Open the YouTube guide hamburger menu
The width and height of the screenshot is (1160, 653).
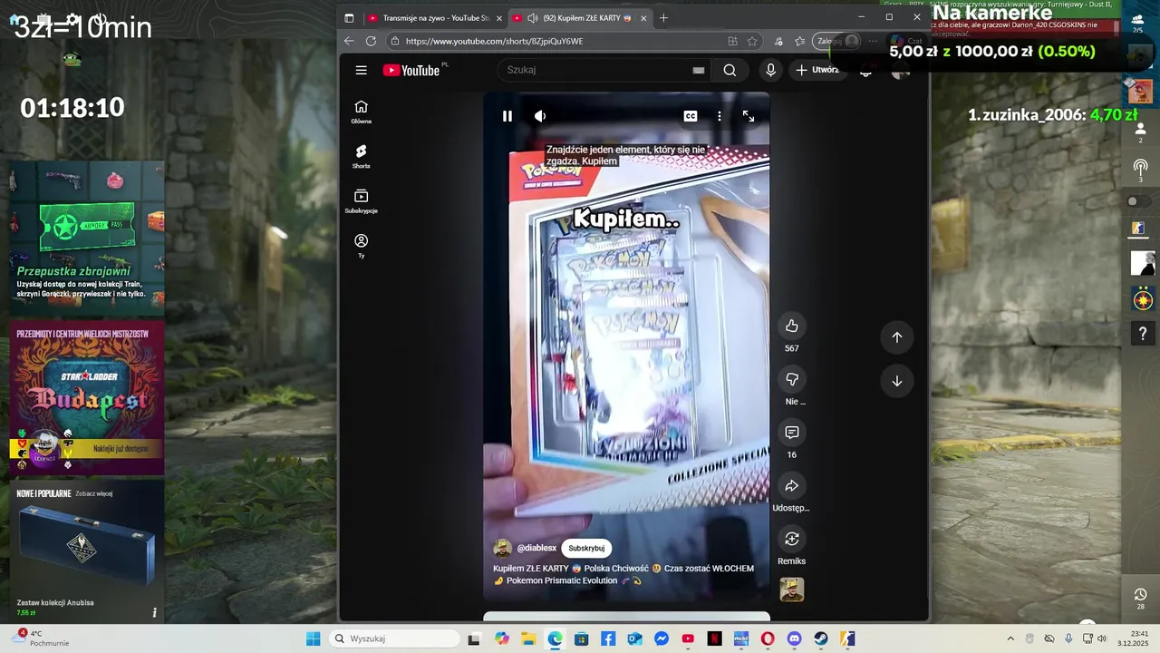[x=361, y=70]
